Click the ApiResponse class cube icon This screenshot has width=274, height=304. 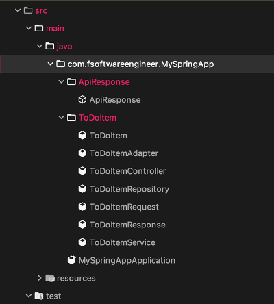[x=82, y=100]
